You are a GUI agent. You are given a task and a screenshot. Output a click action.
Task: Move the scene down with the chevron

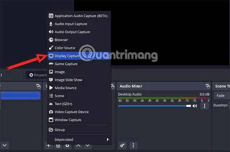point(5,146)
